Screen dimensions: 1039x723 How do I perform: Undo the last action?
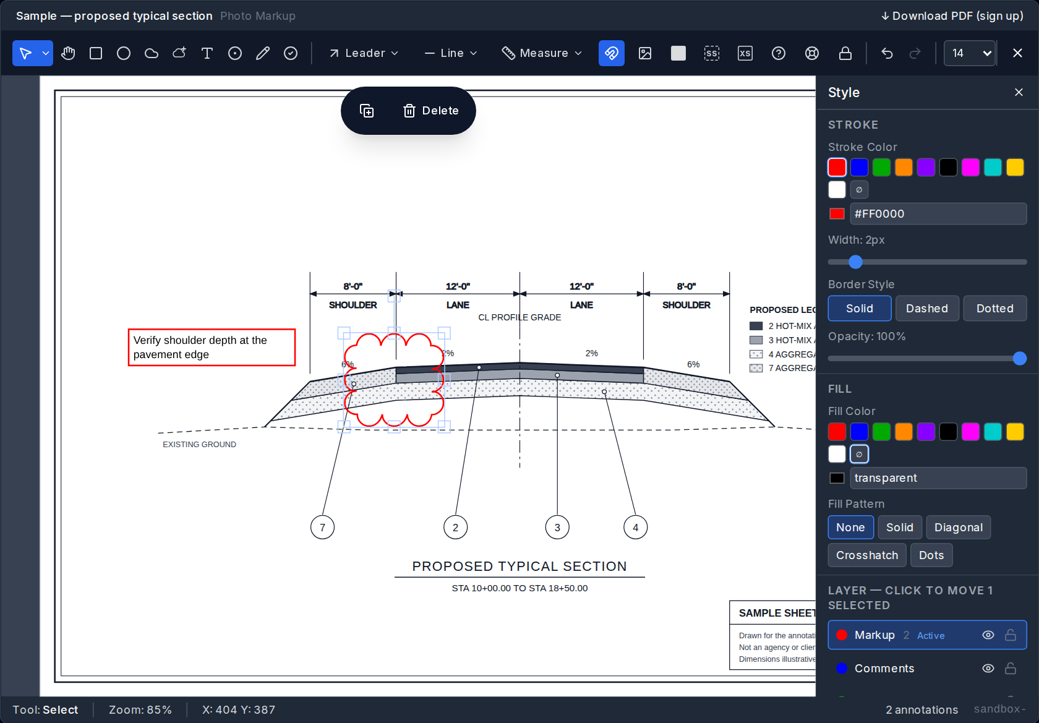tap(887, 53)
